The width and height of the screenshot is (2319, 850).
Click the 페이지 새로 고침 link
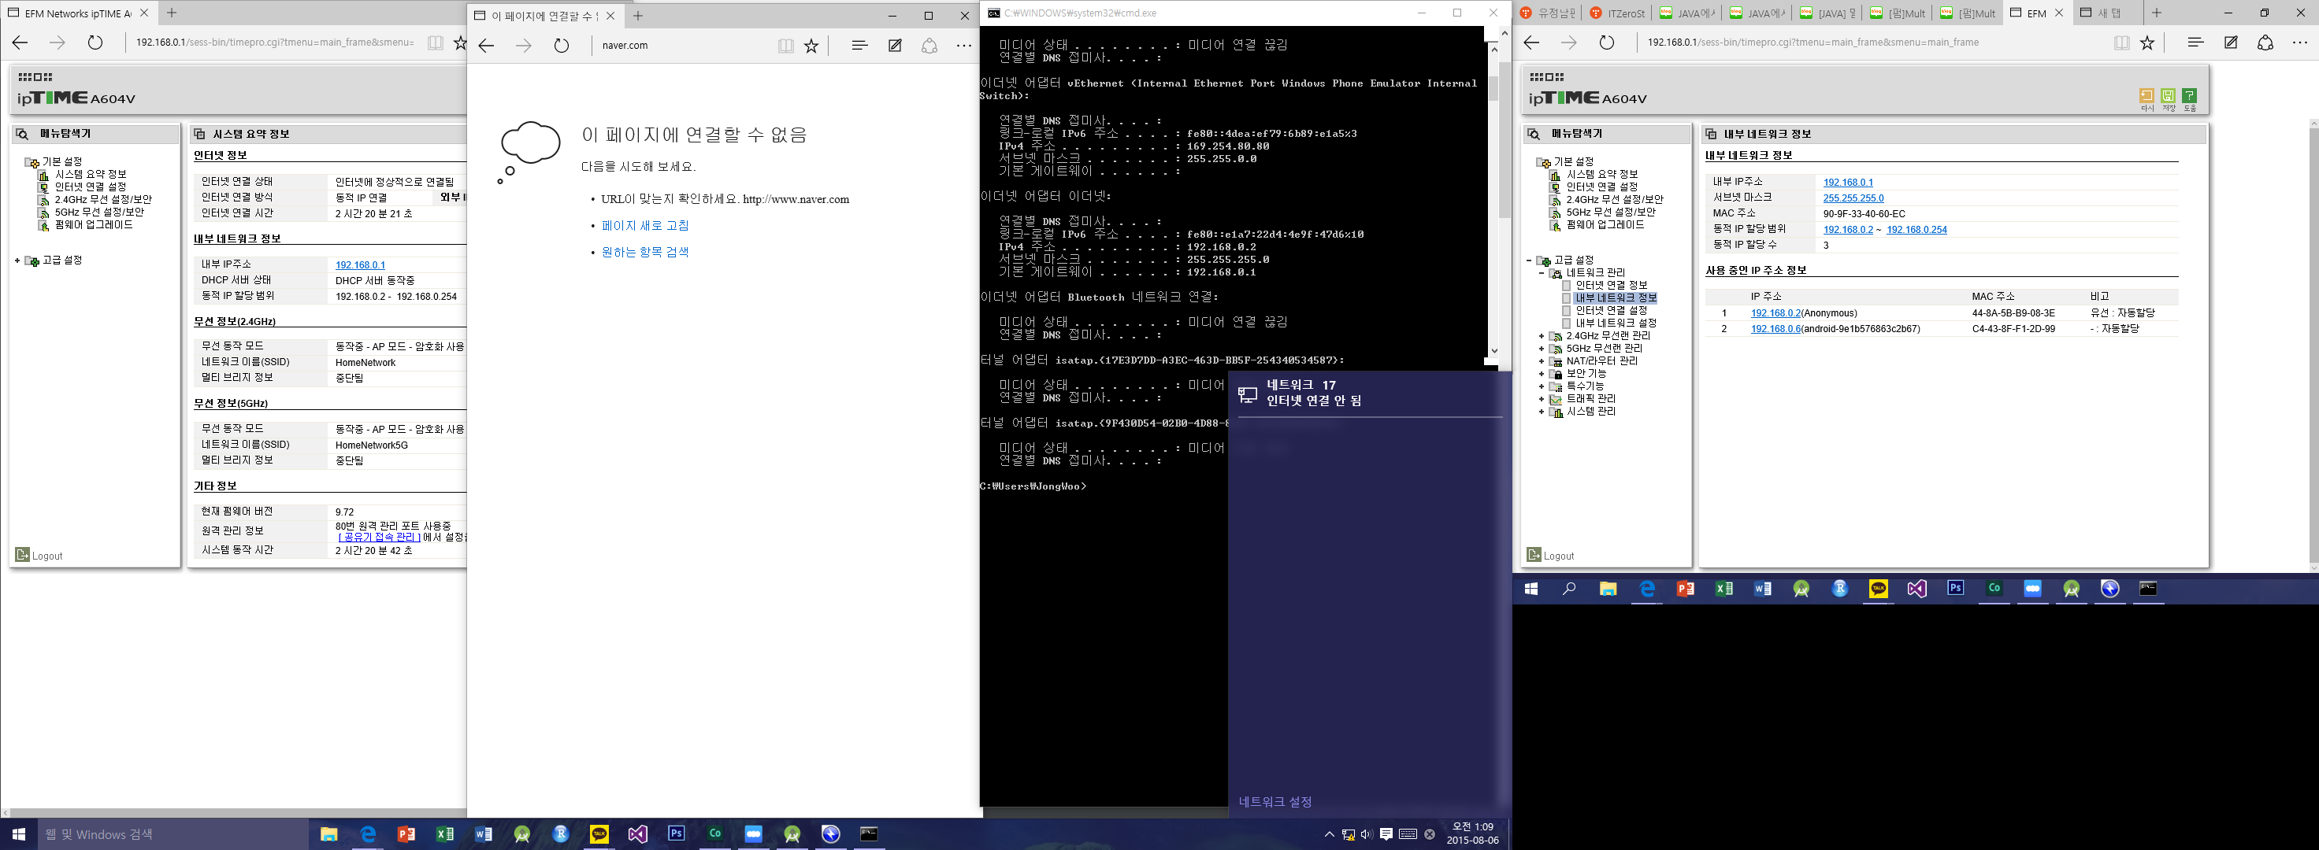click(645, 226)
